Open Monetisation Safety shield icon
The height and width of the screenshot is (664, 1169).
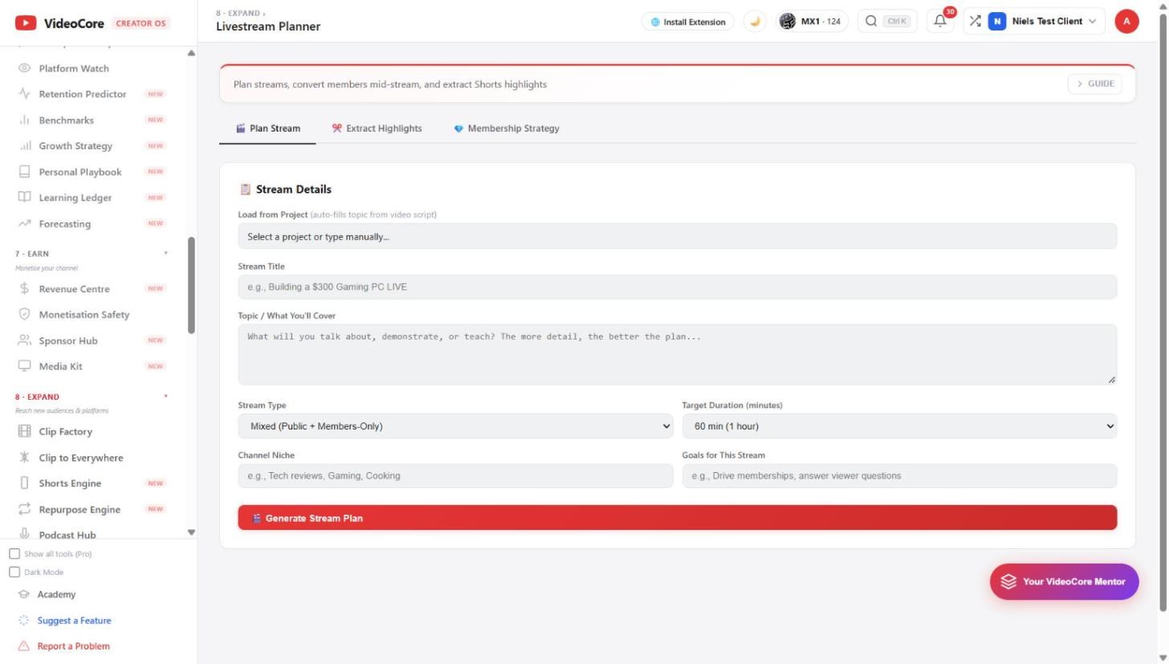point(24,314)
